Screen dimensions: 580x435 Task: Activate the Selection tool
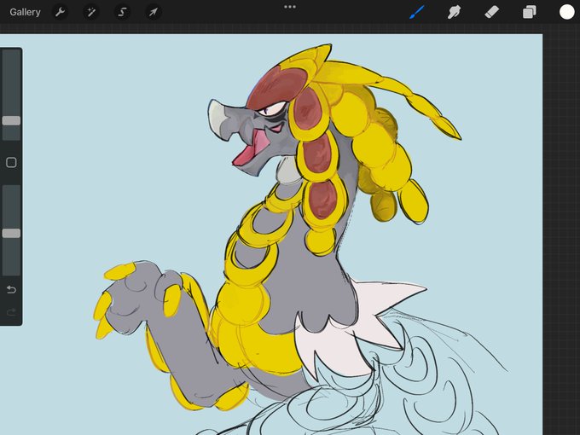122,12
